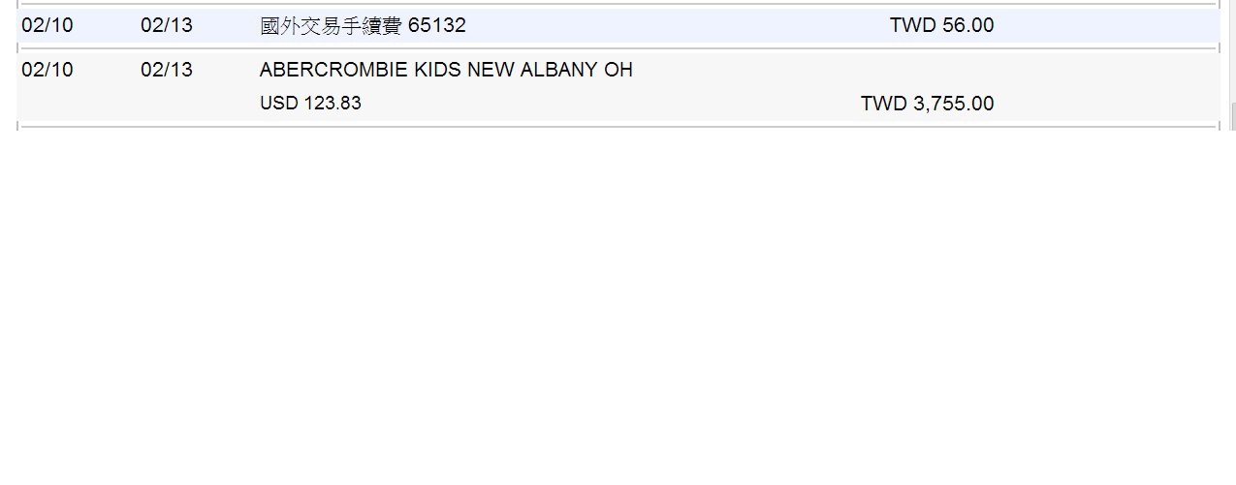
Task: Click the vertical scrollbar thumb at right edge
Action: (x=1232, y=116)
